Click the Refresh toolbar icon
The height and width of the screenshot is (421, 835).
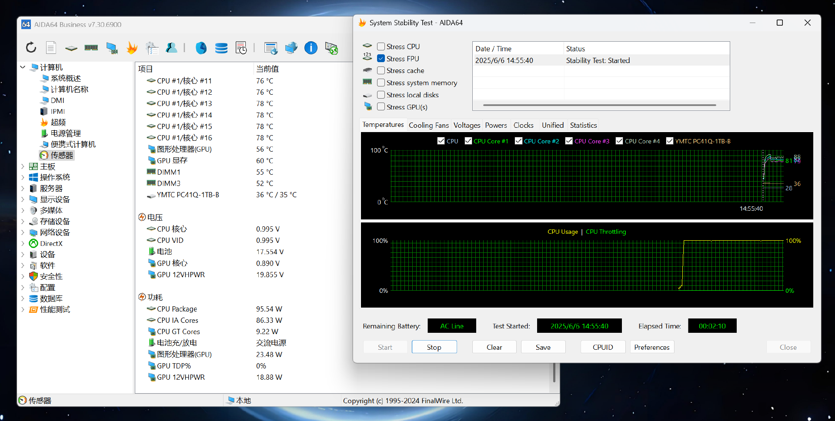[x=31, y=48]
